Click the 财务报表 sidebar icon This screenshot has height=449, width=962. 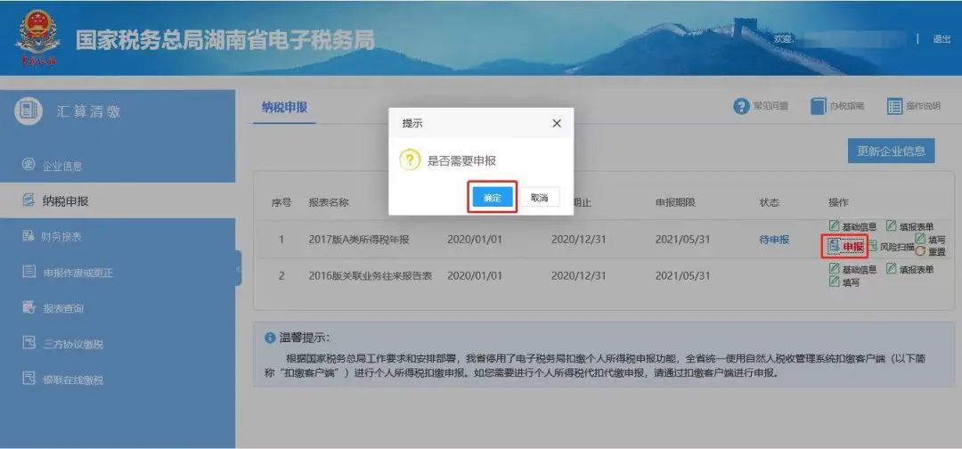29,235
